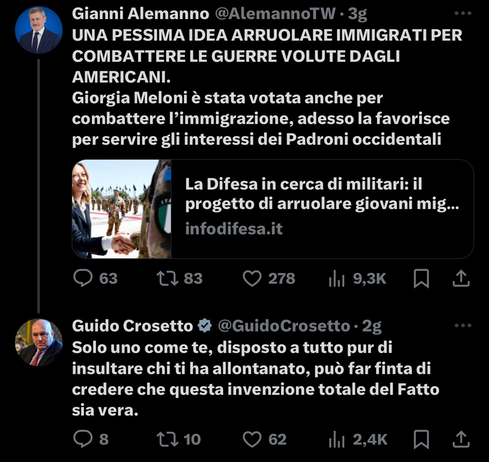The width and height of the screenshot is (489, 462).
Task: Visit the @GuidoCrosetto handle
Action: pyautogui.click(x=284, y=326)
